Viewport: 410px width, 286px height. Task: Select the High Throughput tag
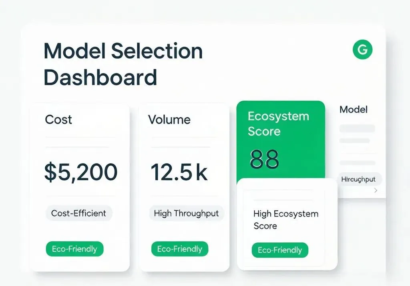click(186, 213)
